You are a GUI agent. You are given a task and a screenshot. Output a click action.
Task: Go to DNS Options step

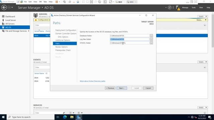click(63, 37)
